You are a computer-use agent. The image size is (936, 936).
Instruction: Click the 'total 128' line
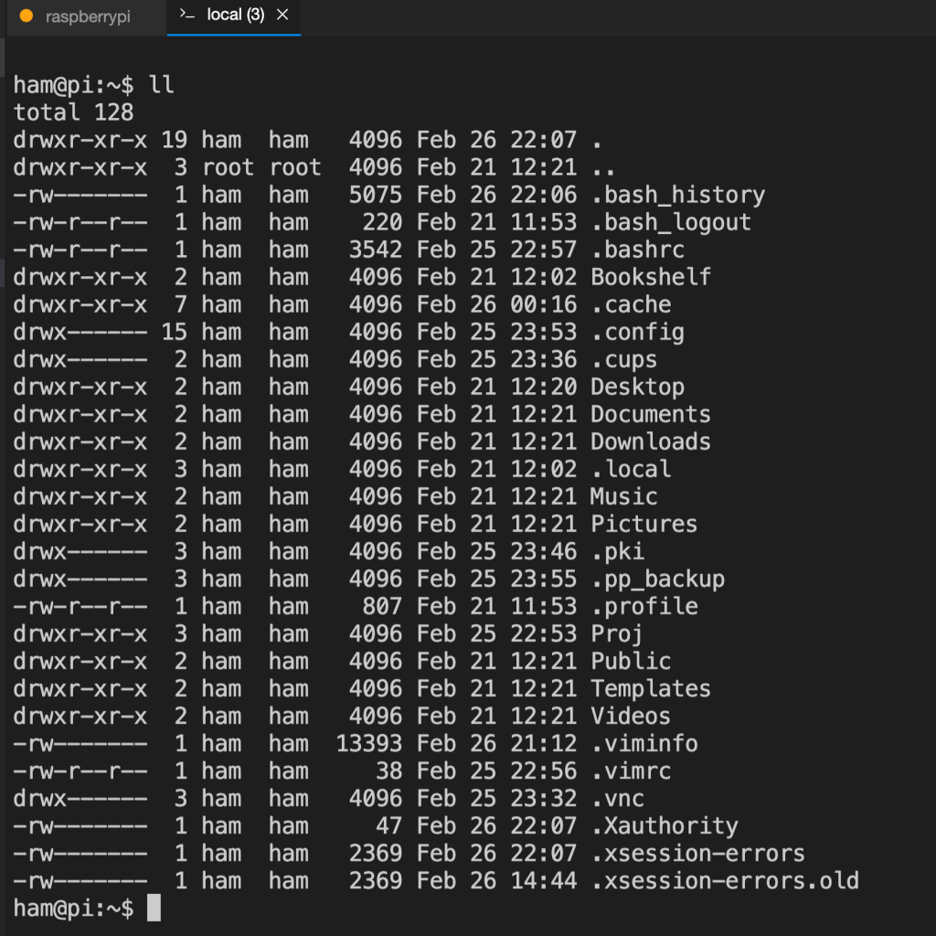(x=73, y=112)
